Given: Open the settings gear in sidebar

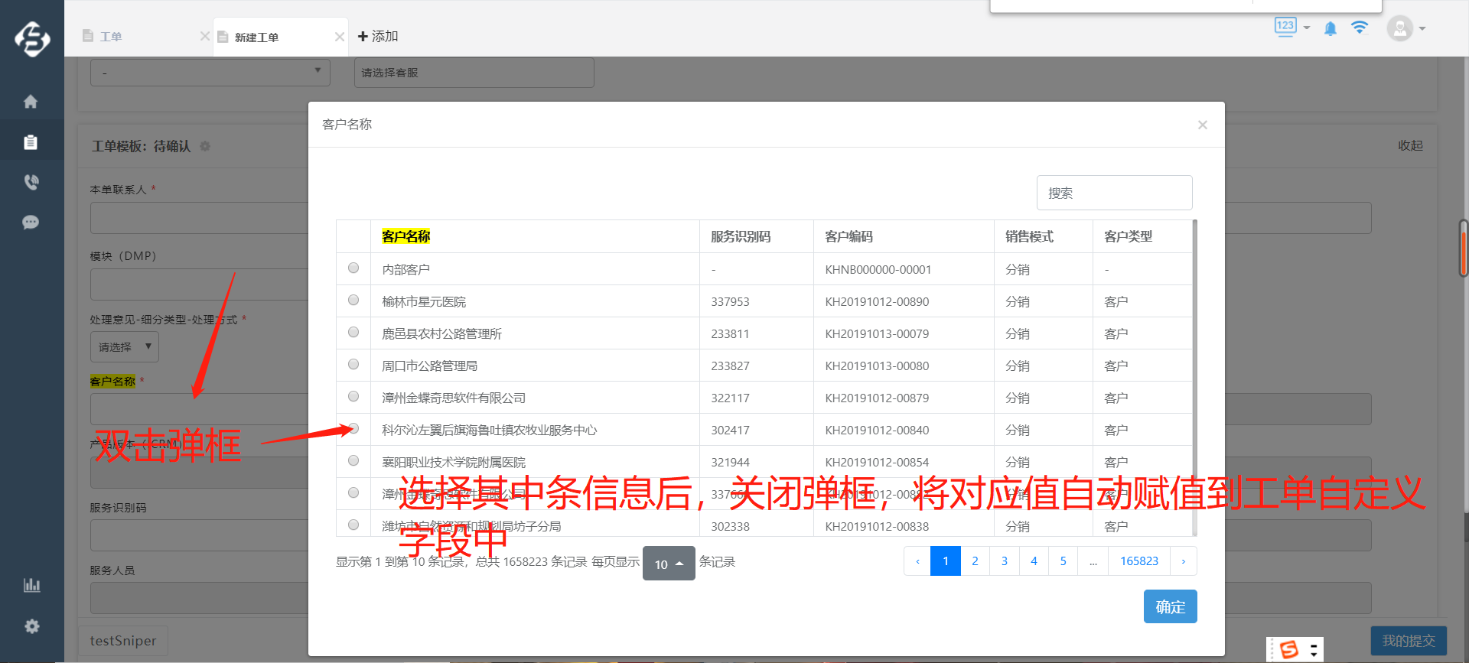Looking at the screenshot, I should (x=31, y=626).
